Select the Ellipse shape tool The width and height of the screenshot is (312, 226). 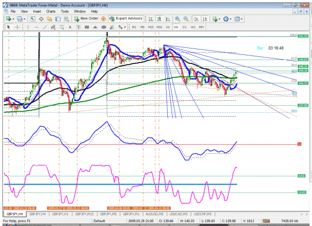104,27
